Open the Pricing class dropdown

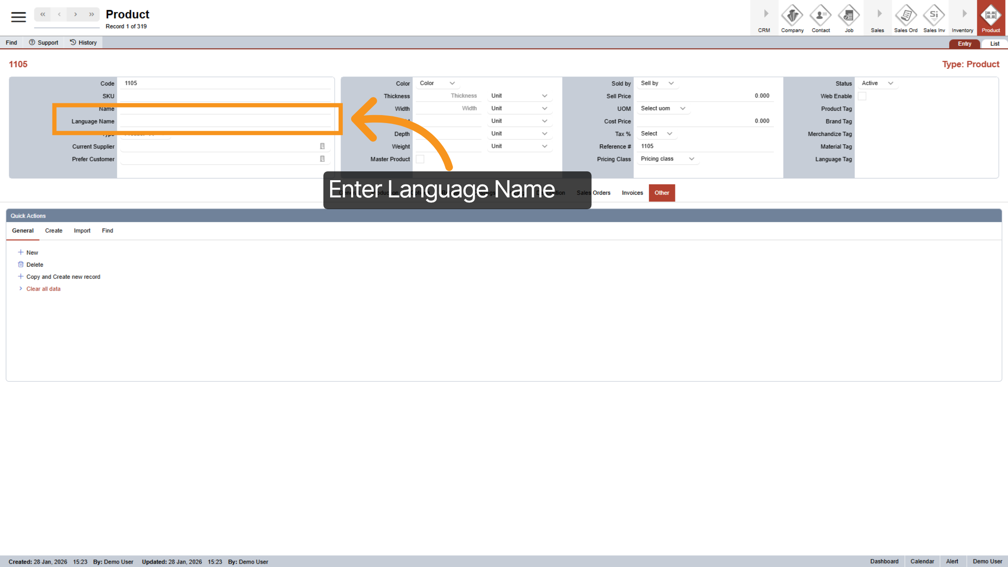[667, 159]
